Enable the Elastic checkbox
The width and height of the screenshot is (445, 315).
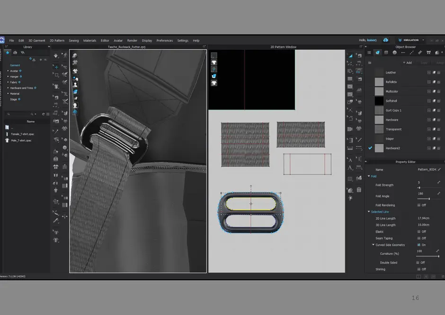[418, 232]
